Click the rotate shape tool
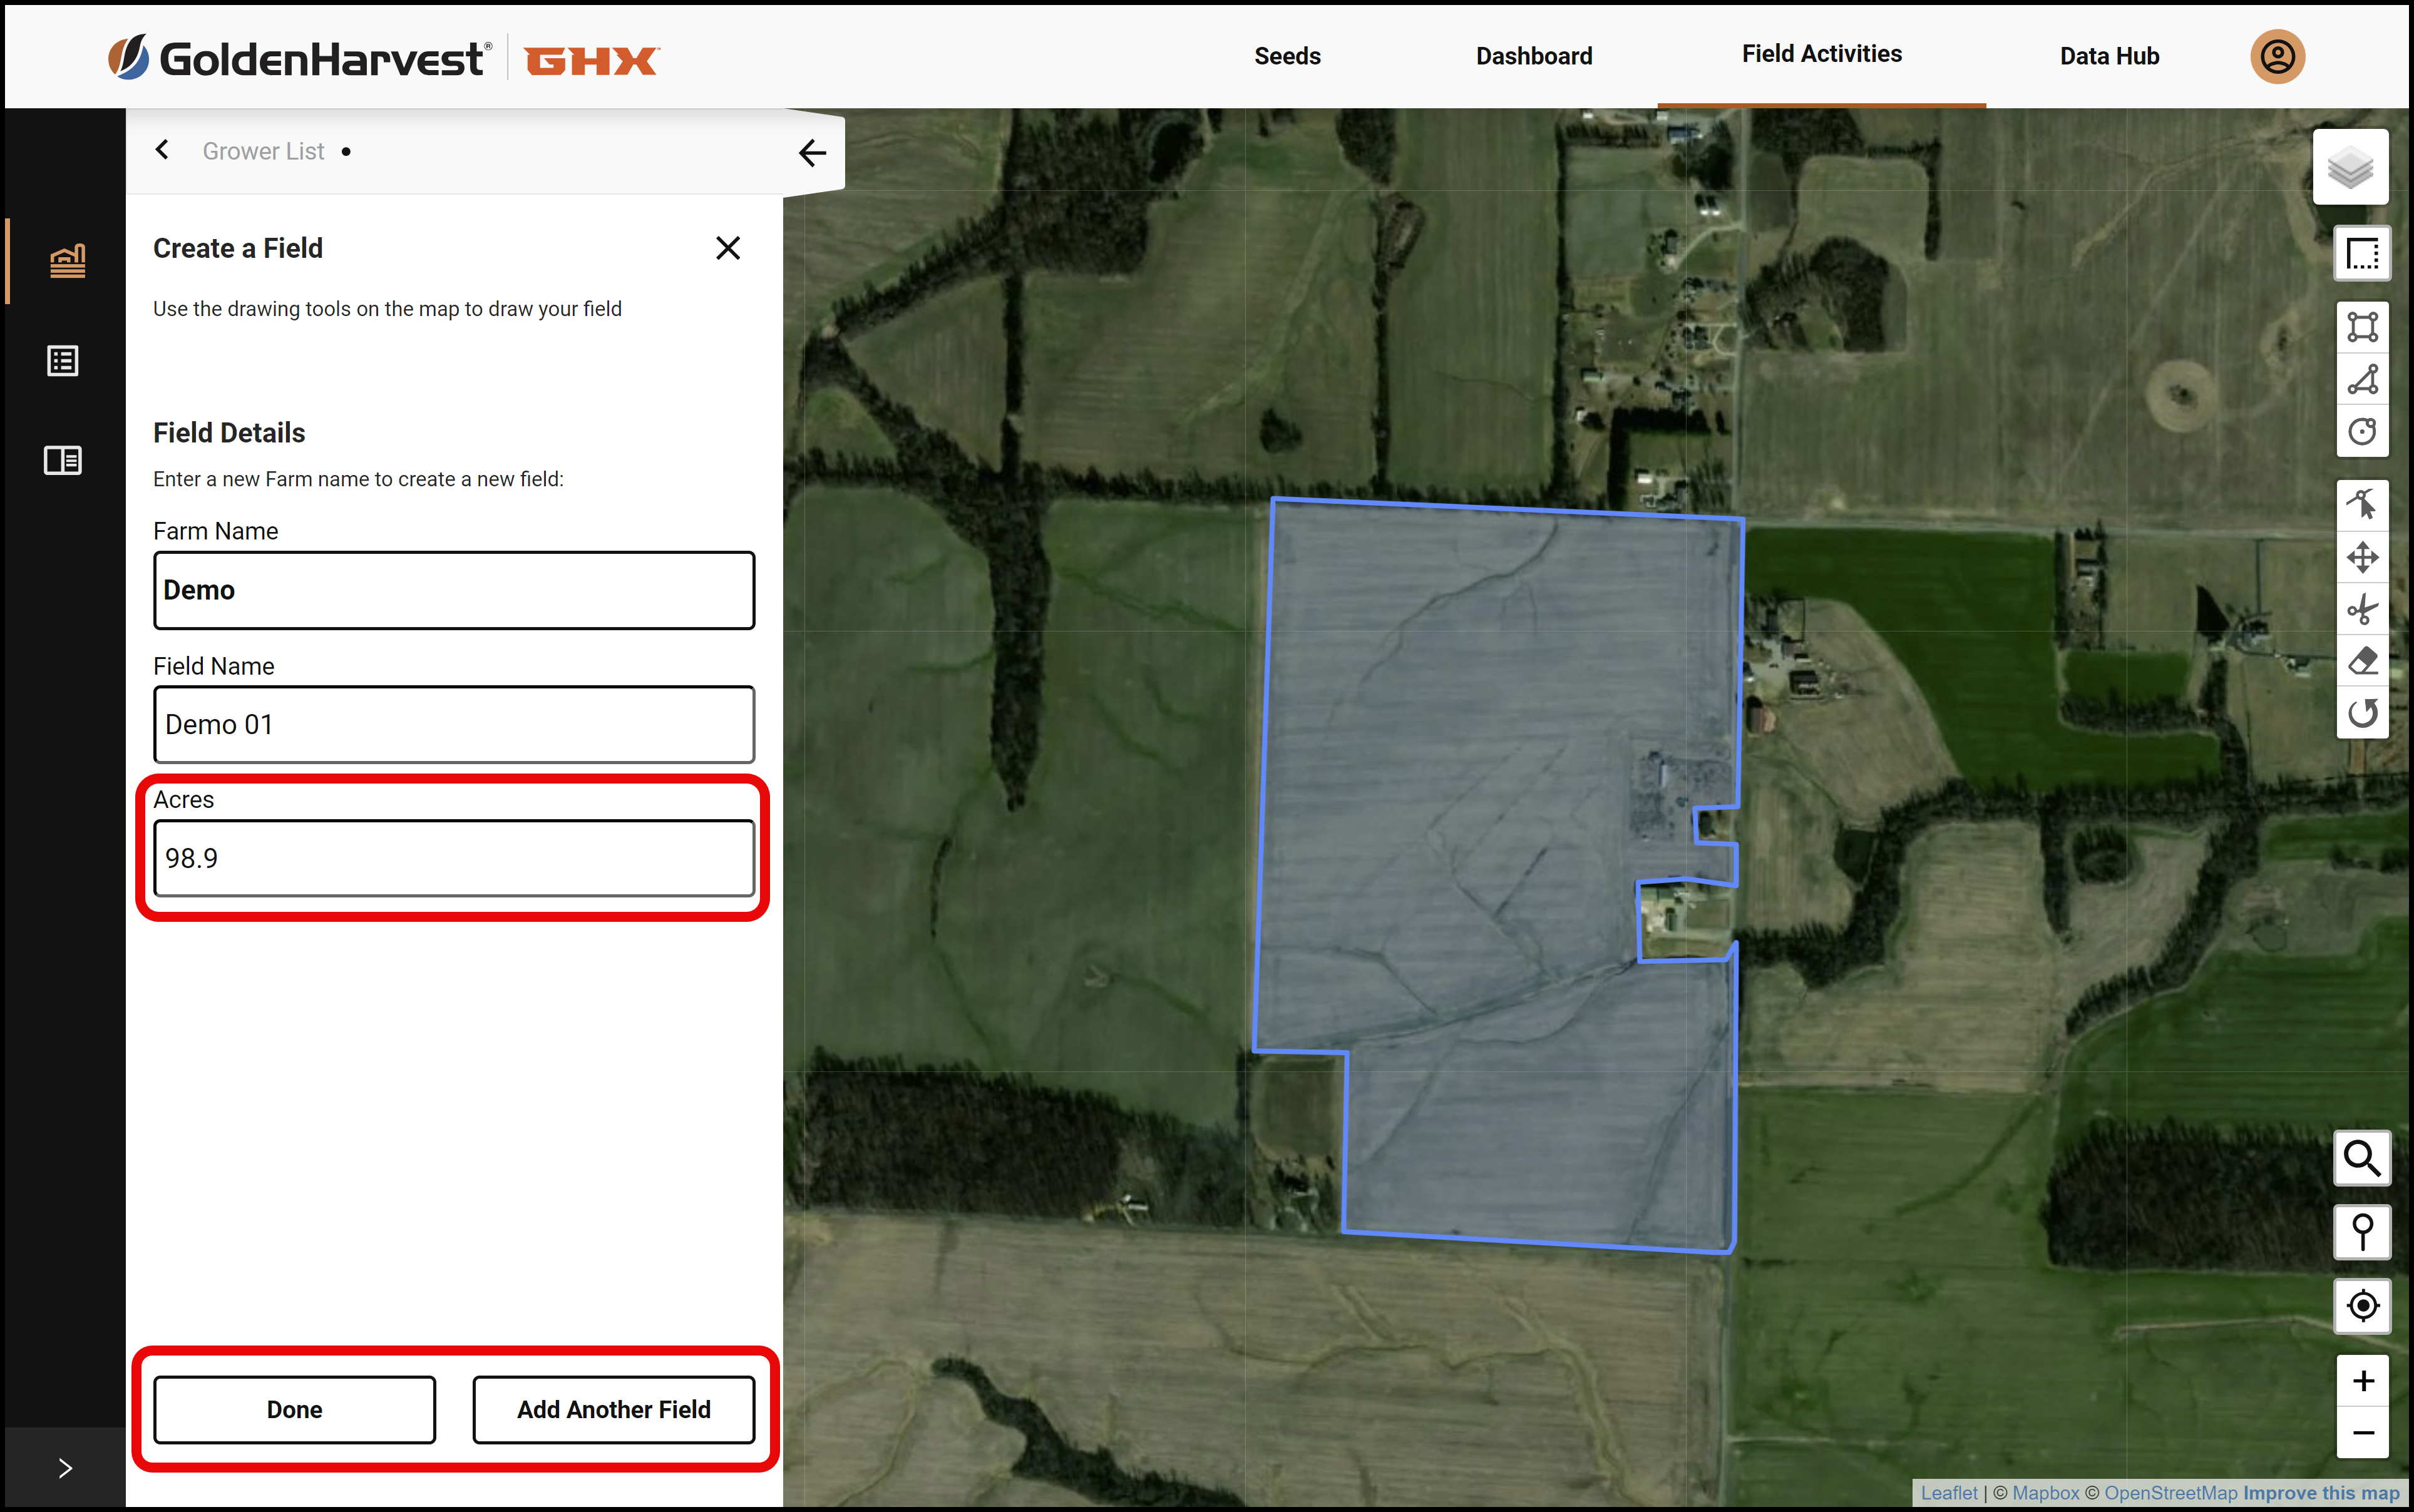The width and height of the screenshot is (2414, 1512). 2362,713
